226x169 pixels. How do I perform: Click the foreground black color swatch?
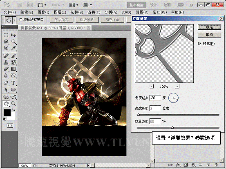point(7,112)
